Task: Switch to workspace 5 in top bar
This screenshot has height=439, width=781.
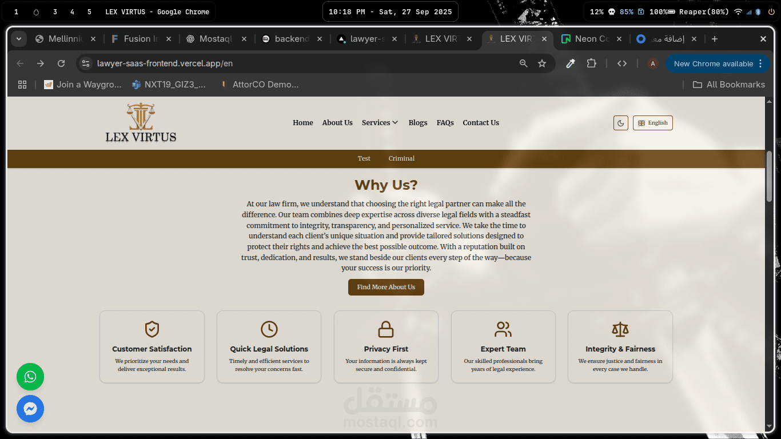Action: coord(89,11)
